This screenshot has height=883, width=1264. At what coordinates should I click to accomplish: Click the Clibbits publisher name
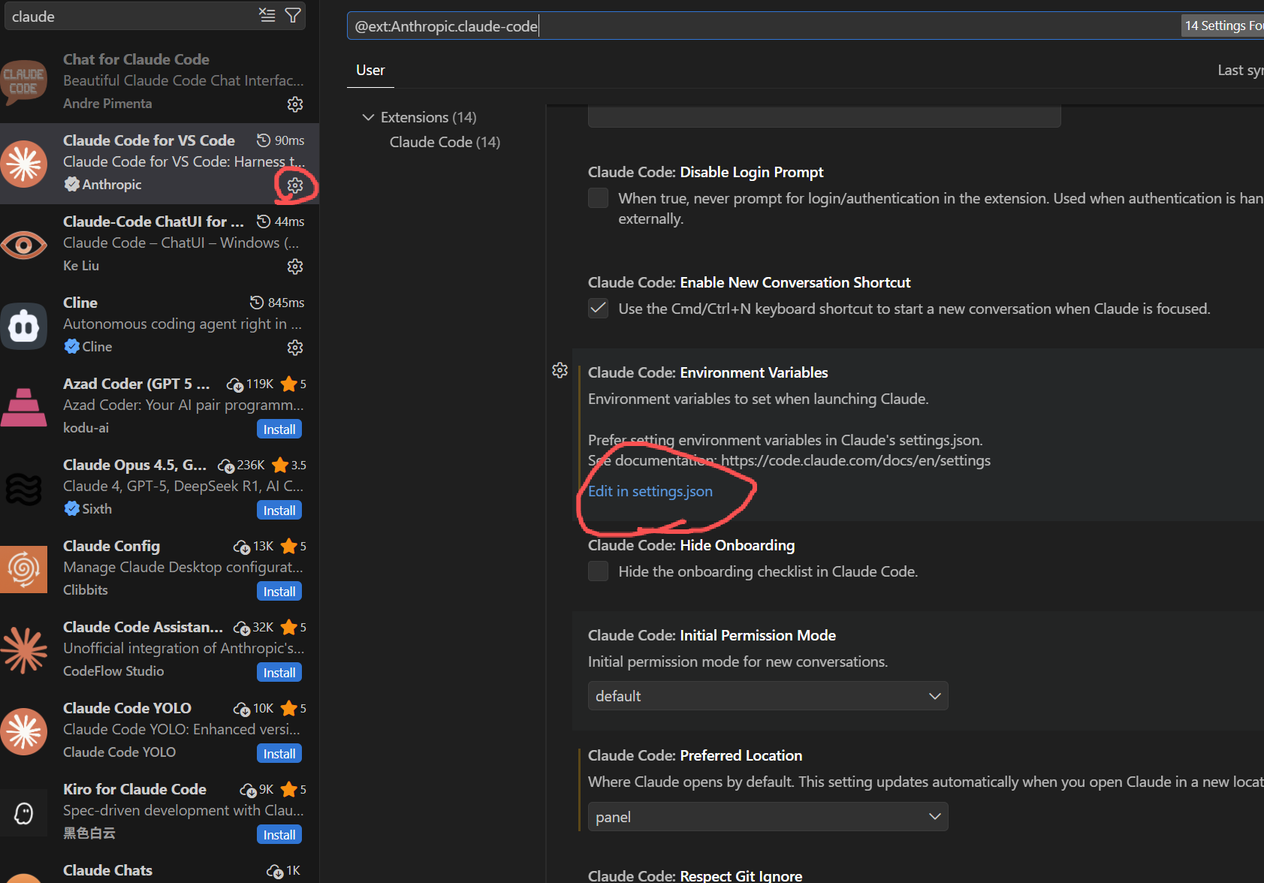point(86,589)
